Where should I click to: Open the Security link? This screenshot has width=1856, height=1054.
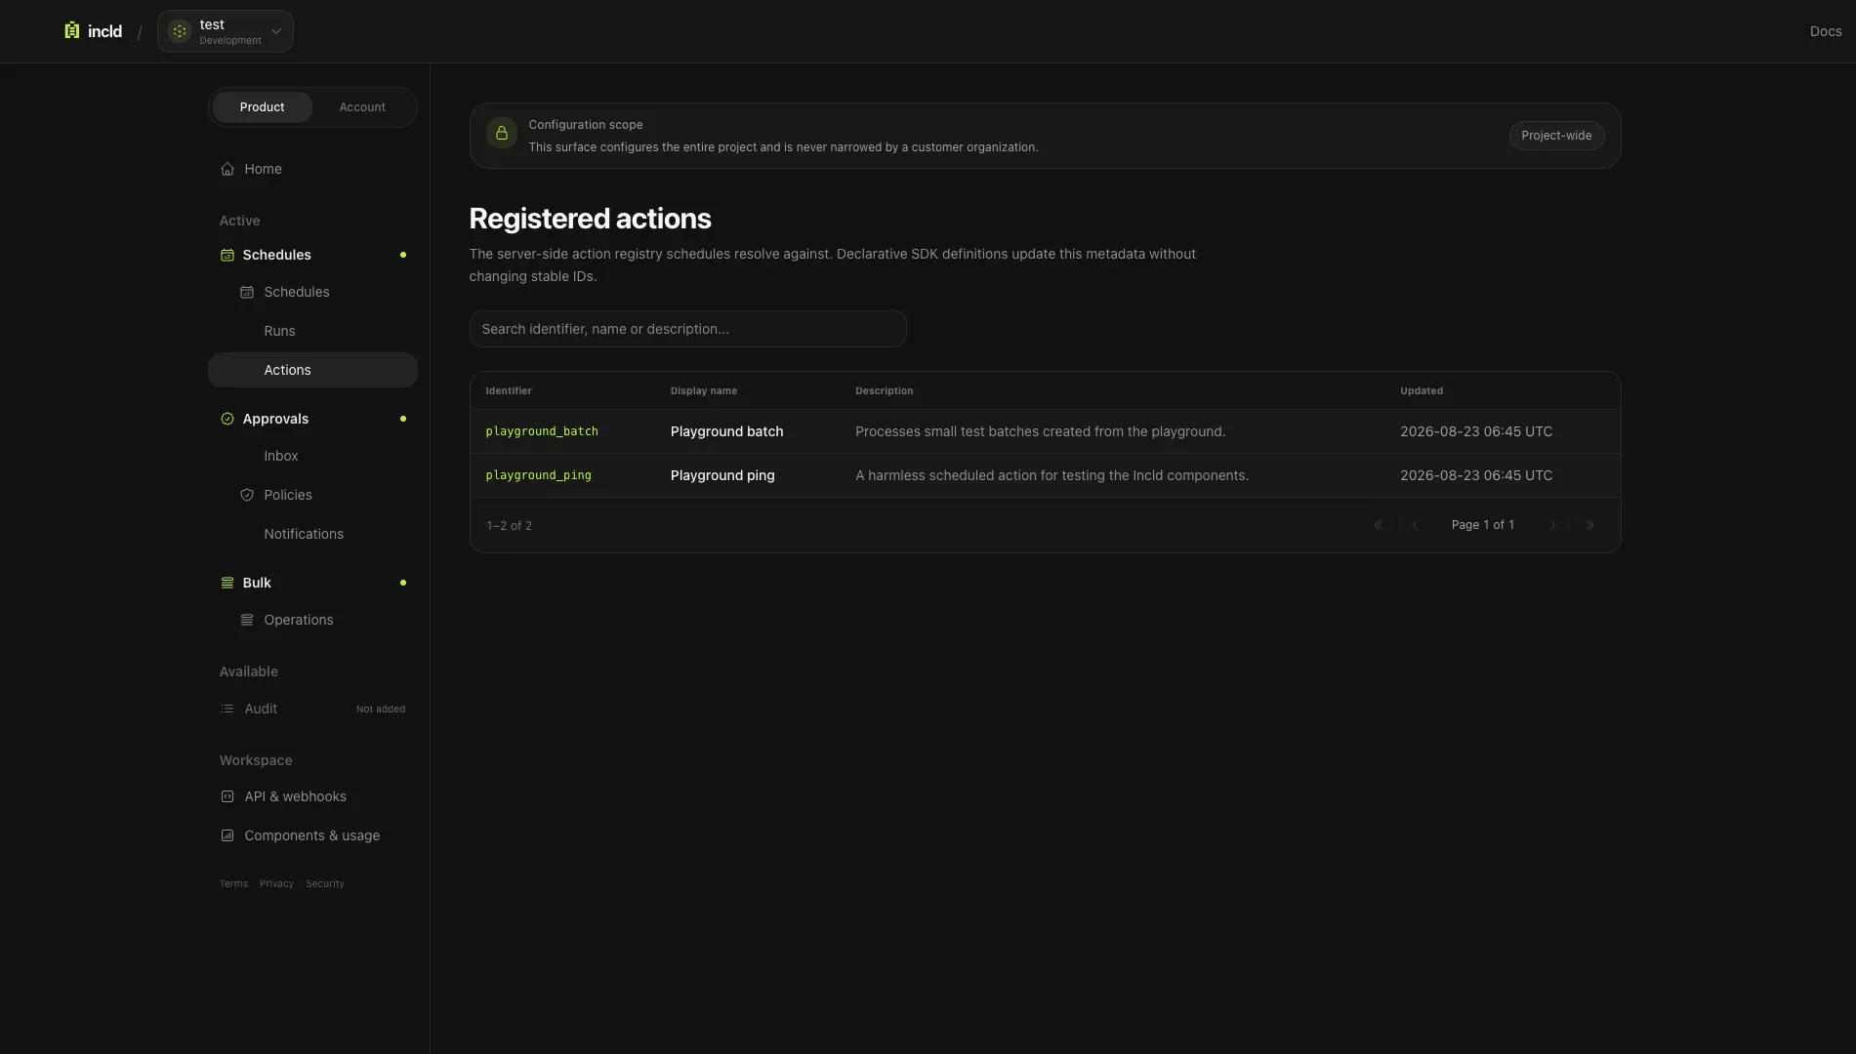(x=325, y=884)
